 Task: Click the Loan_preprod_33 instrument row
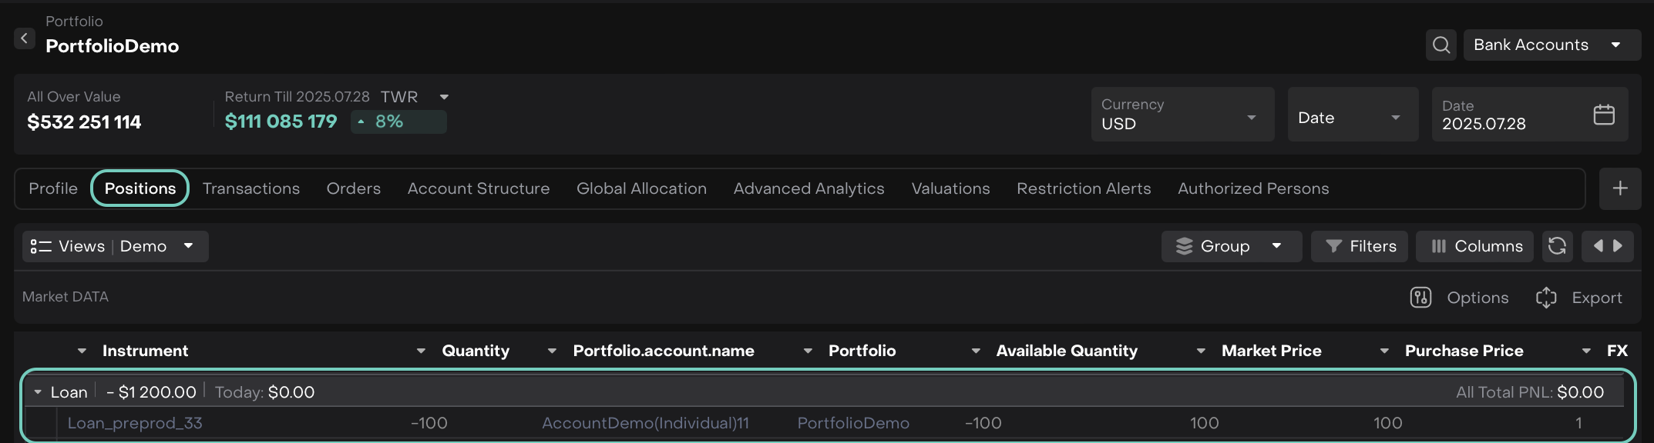coord(135,423)
